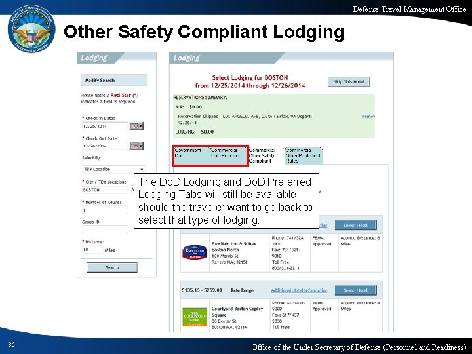This screenshot has height=354, width=472.
Task: Click the Courtyard Marriott hotel logo
Action: 195,317
